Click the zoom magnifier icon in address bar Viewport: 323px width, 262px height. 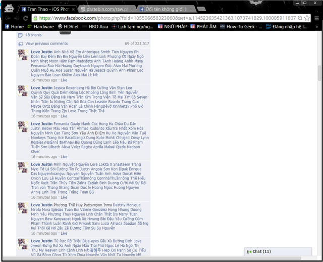click(x=300, y=18)
